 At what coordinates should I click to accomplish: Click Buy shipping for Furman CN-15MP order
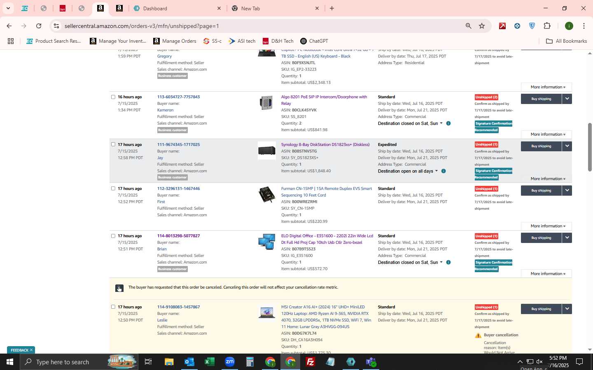click(541, 190)
